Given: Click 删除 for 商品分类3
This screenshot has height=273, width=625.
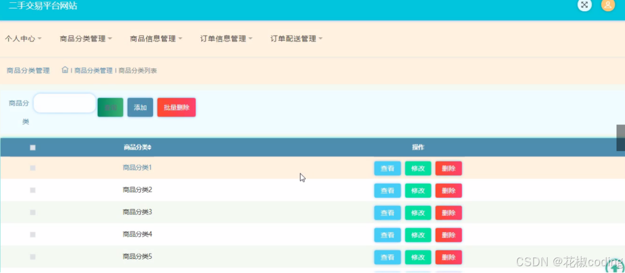Looking at the screenshot, I should pyautogui.click(x=449, y=213).
